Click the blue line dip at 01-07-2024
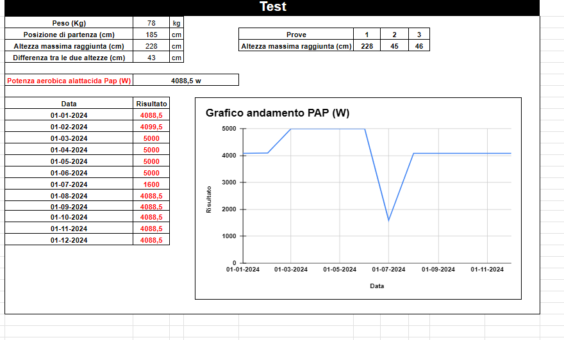Viewport: 564px width, 340px height. (388, 220)
